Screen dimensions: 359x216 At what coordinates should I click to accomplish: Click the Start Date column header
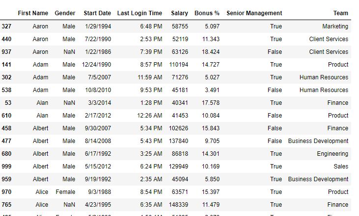click(x=97, y=13)
